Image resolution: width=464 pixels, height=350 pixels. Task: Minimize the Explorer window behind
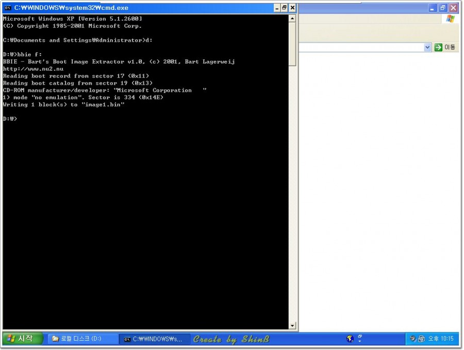[x=433, y=8]
